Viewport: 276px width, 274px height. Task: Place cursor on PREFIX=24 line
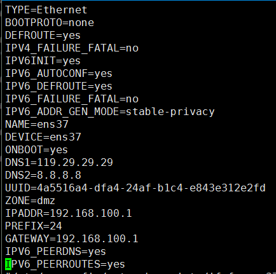click(x=34, y=226)
